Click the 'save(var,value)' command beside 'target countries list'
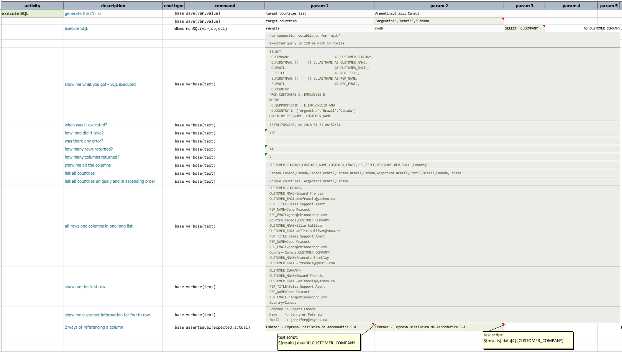The width and height of the screenshot is (622, 352). click(225, 13)
